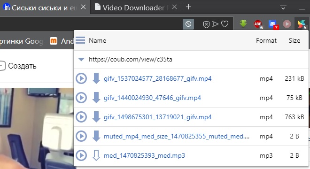The width and height of the screenshot is (310, 169).
Task: Collapse the coub.com/view/c35ta group
Action: pos(81,59)
